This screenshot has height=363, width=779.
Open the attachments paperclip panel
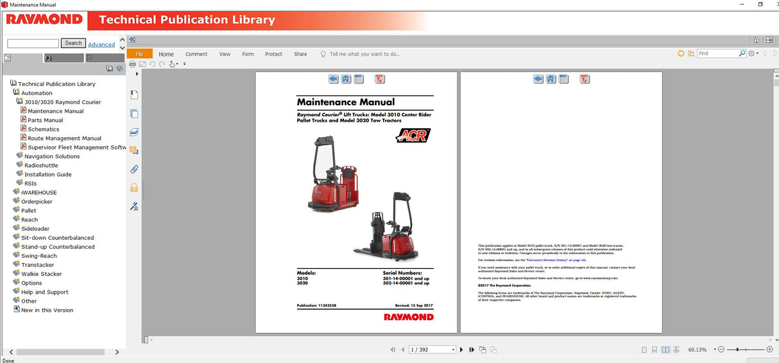[x=134, y=169]
